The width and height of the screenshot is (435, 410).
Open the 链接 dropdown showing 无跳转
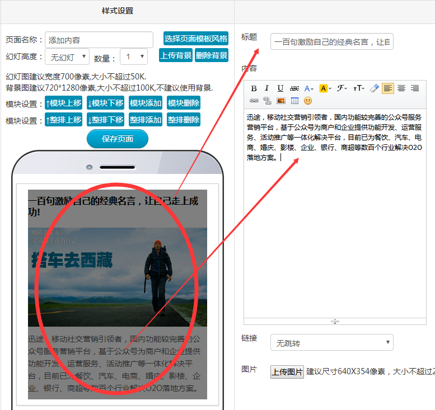[331, 343]
